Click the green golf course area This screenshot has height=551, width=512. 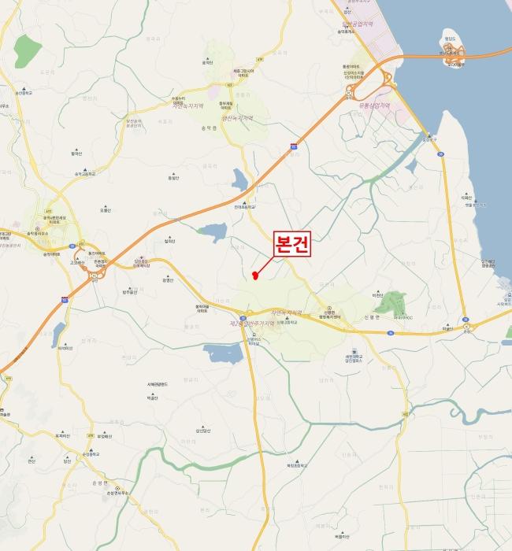(391, 304)
